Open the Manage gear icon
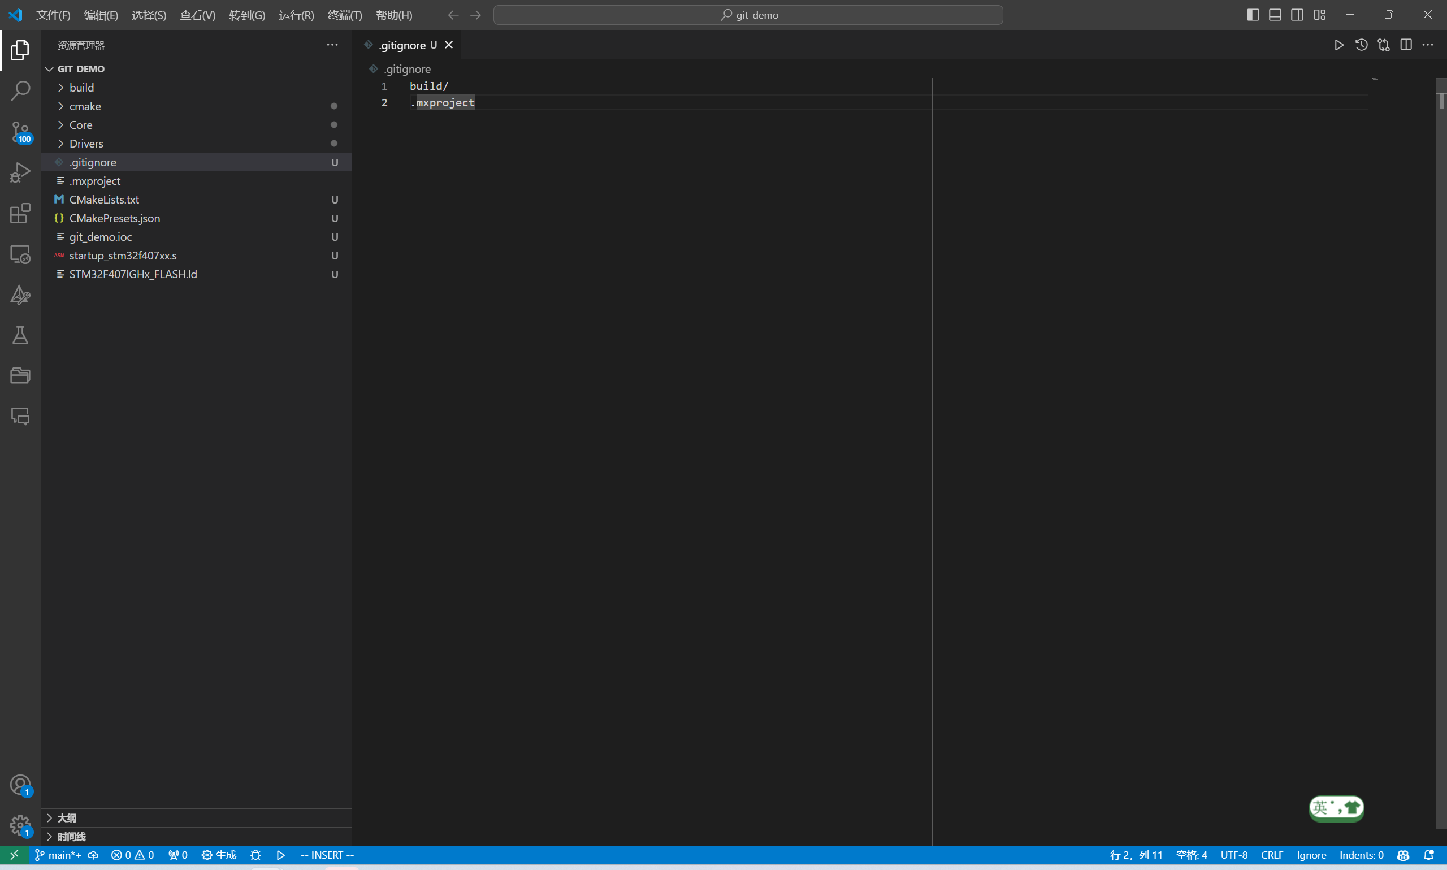Viewport: 1447px width, 870px height. click(20, 825)
